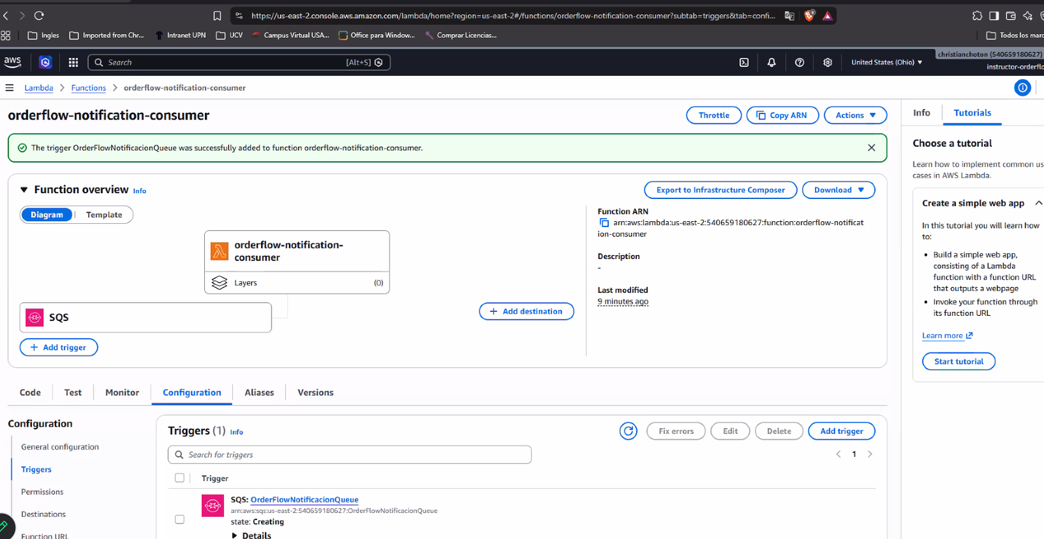Open the notifications bell

coord(771,62)
